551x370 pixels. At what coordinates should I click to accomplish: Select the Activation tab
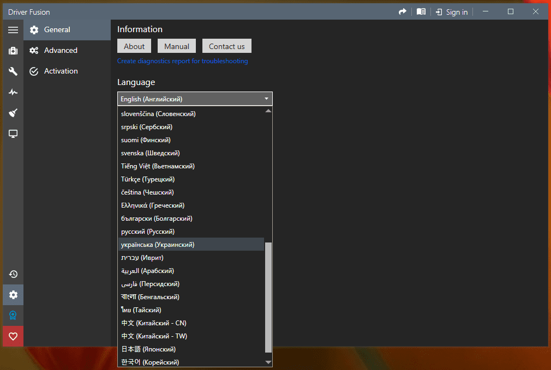click(x=67, y=71)
